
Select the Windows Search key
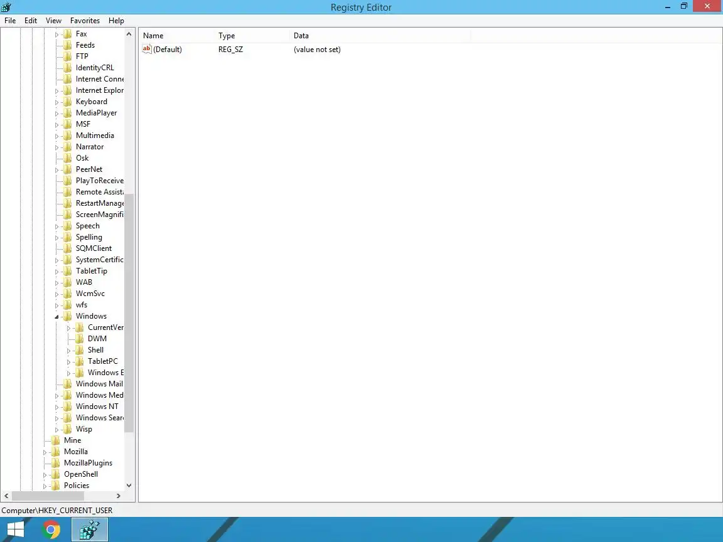click(100, 418)
